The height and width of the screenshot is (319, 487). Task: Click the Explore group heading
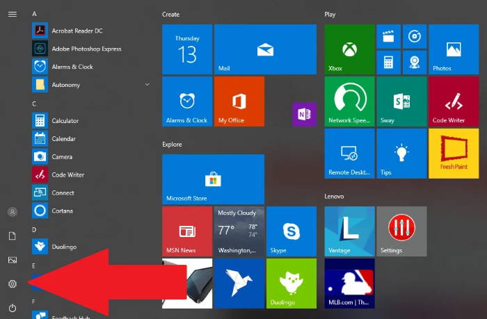172,145
